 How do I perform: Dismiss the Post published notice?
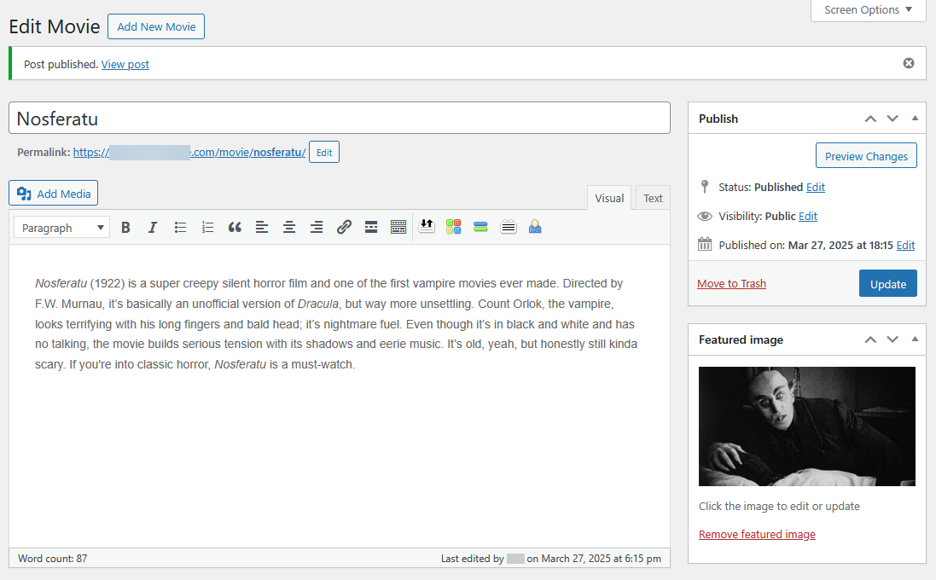pyautogui.click(x=908, y=62)
